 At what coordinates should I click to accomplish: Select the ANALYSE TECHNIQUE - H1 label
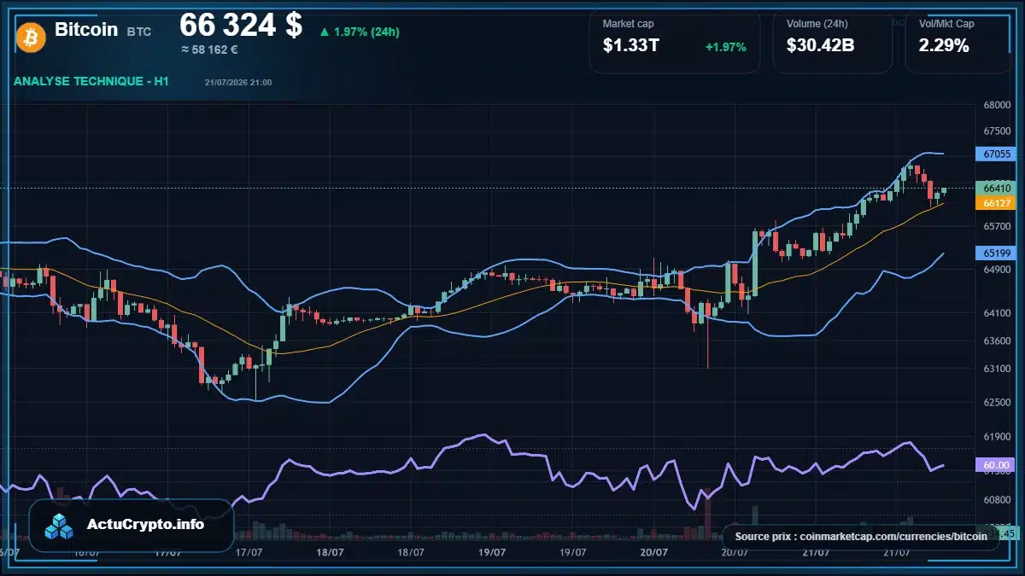coord(91,81)
